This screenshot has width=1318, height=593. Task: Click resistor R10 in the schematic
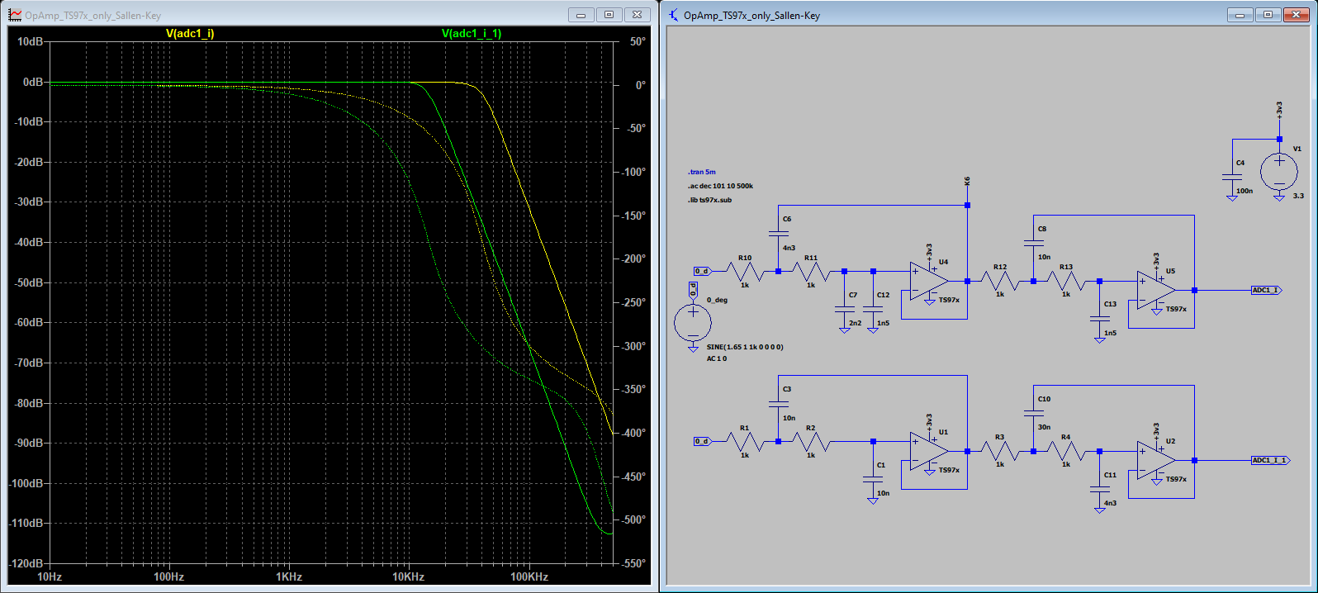tap(745, 271)
